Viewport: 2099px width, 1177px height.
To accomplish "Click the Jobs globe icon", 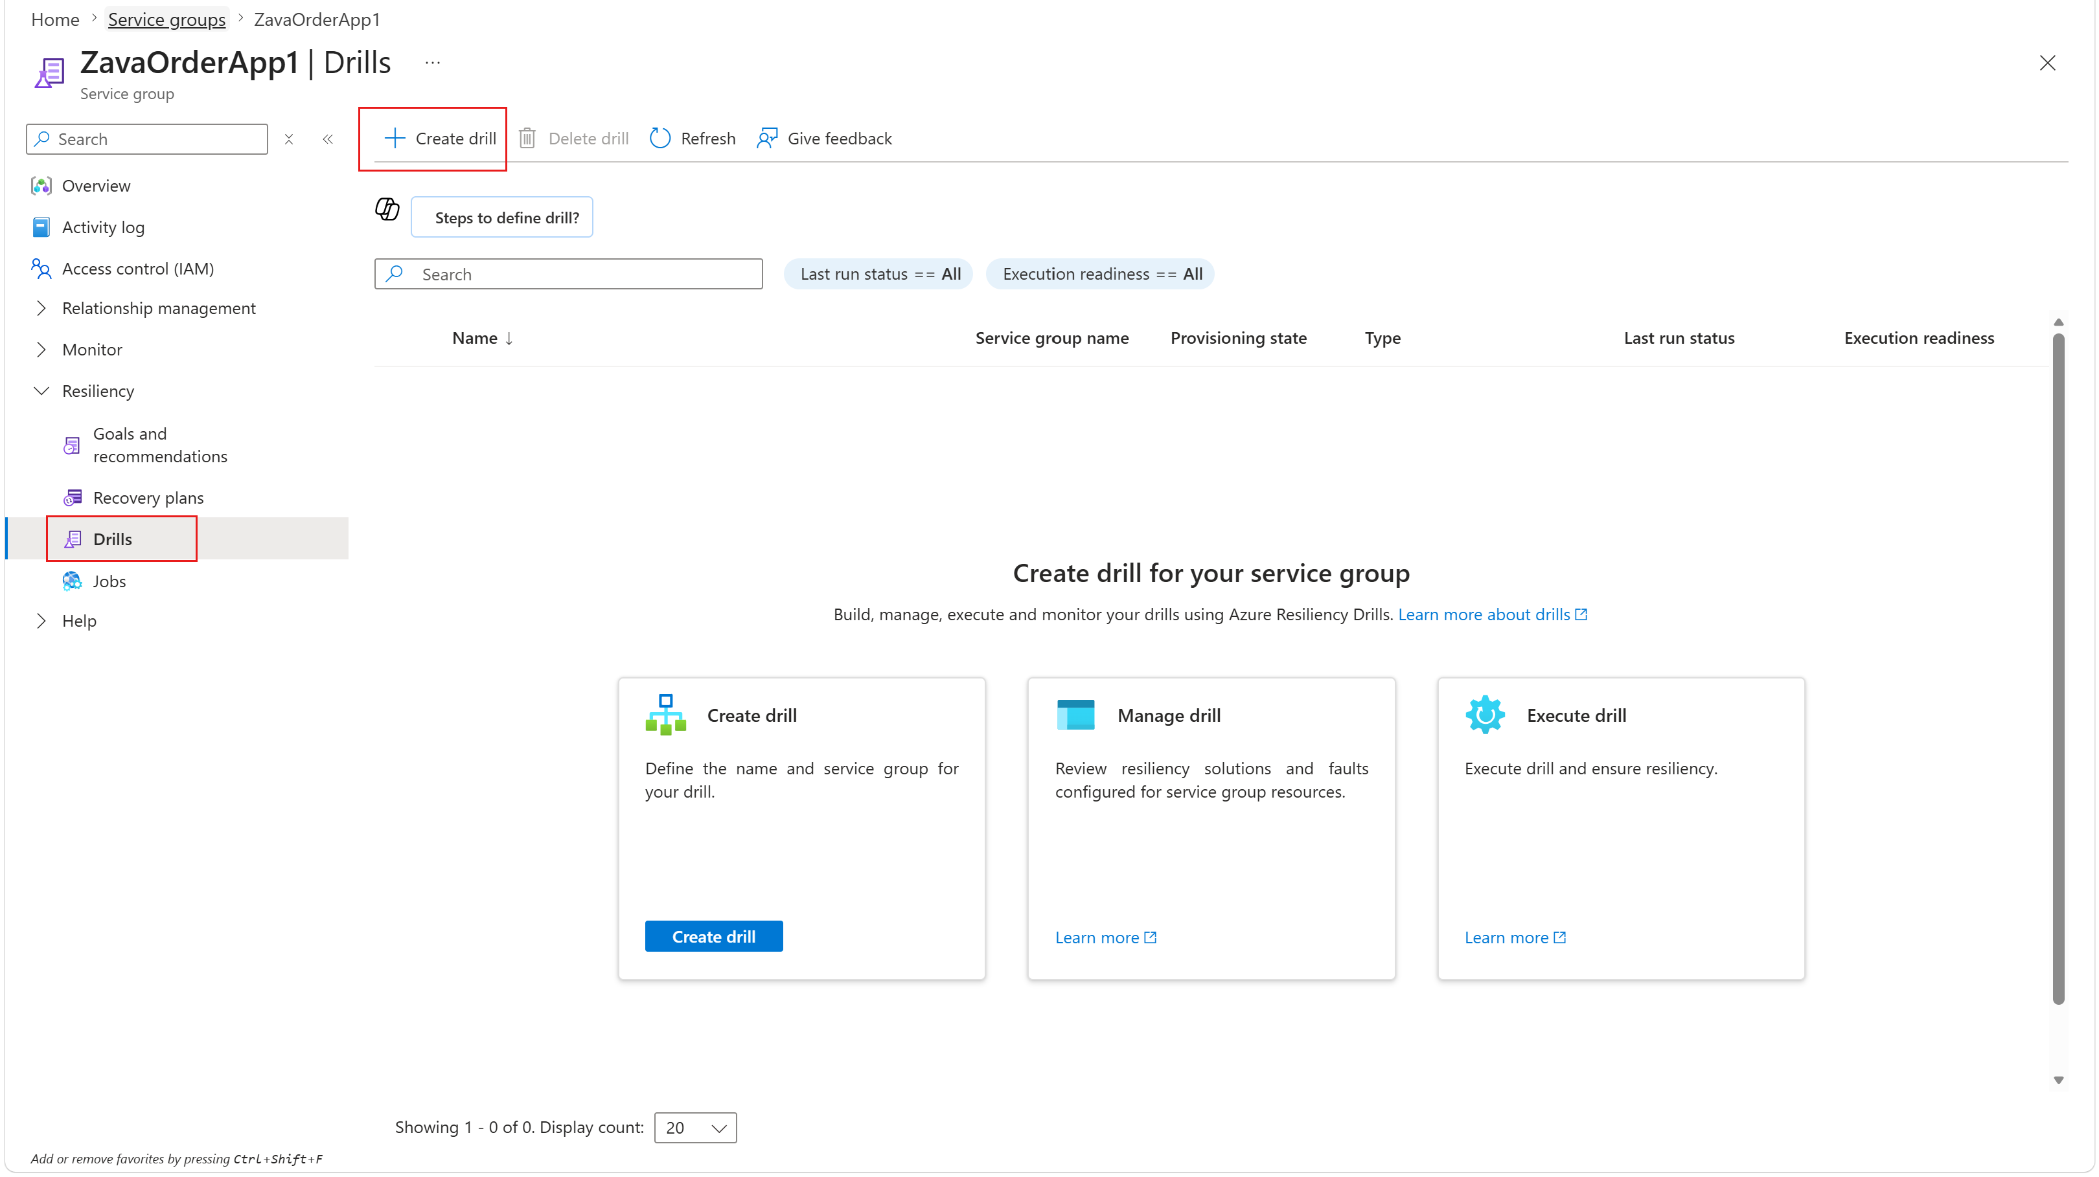I will pyautogui.click(x=72, y=581).
